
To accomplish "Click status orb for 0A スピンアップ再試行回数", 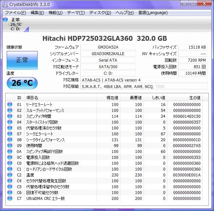I will [10, 151].
